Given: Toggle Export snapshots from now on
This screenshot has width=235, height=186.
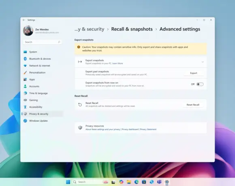Looking at the screenshot, I should pos(200,85).
